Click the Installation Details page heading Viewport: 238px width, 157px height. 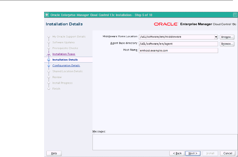pyautogui.click(x=64, y=24)
